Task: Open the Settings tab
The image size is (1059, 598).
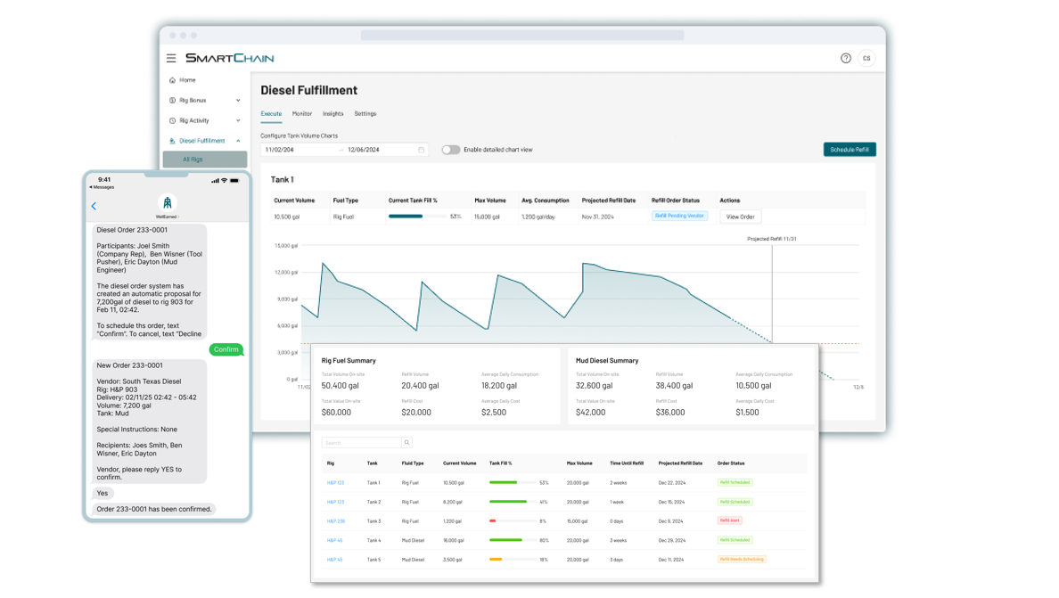Action: pos(365,114)
